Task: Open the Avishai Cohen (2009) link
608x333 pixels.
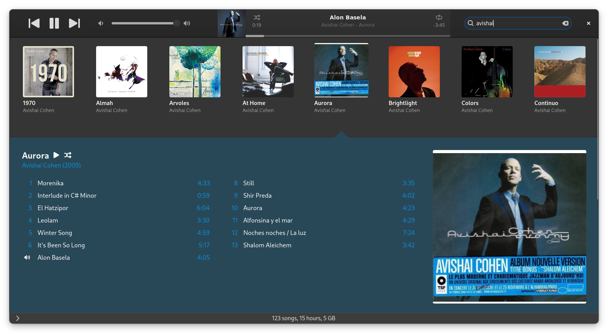Action: pyautogui.click(x=52, y=165)
